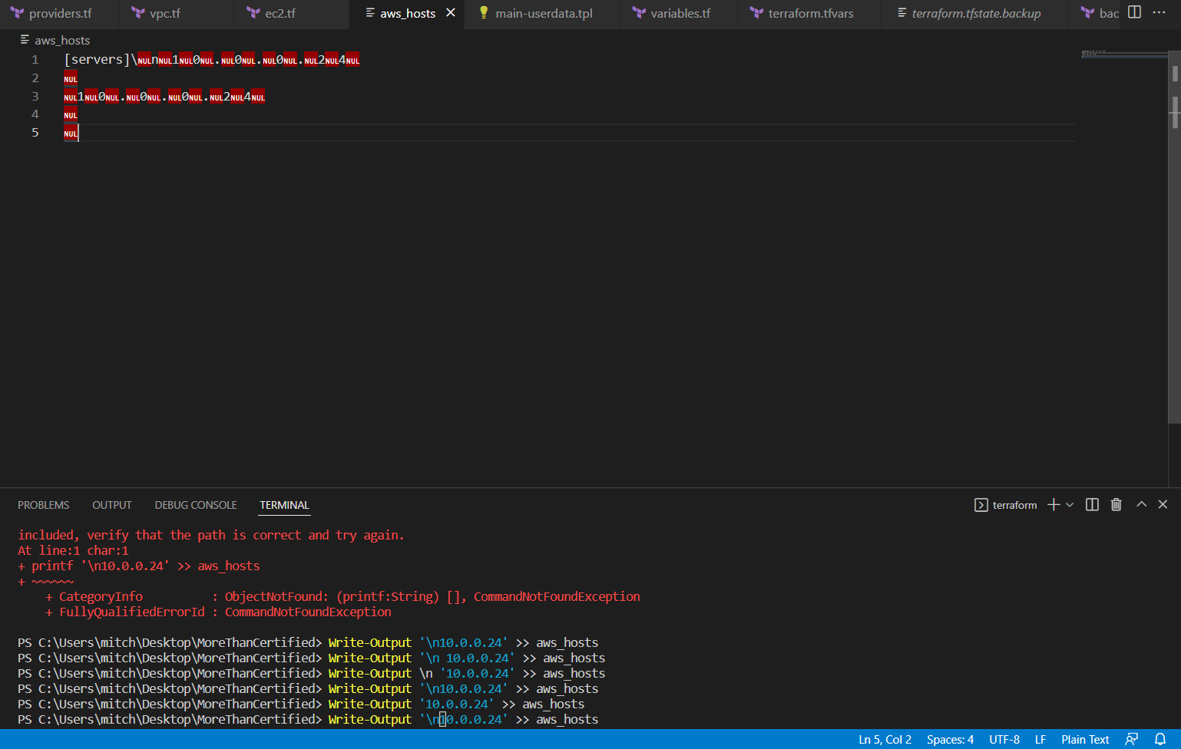Click line number 5 in gutter
Viewport: 1181px width, 749px height.
[35, 133]
